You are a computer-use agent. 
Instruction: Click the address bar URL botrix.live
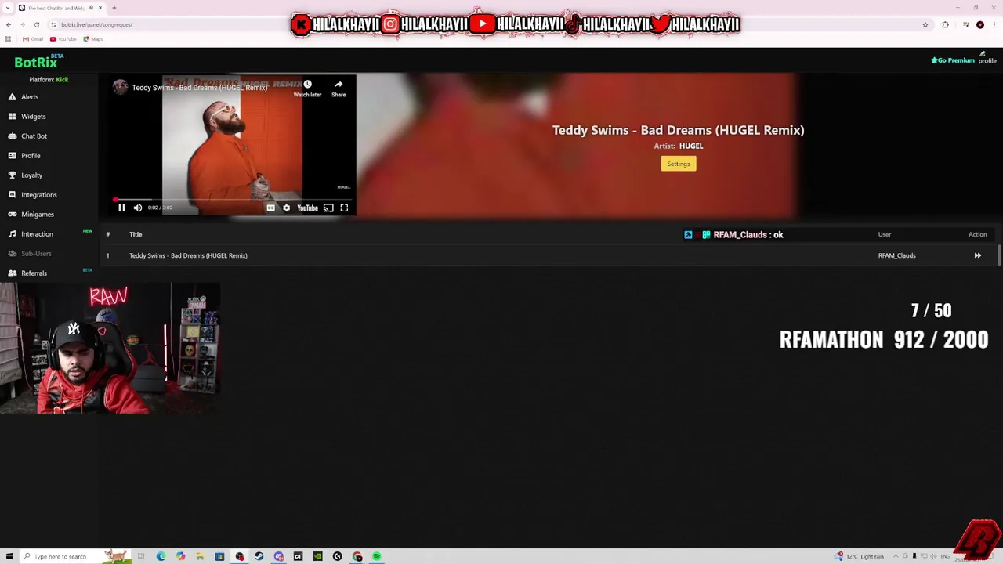coord(96,24)
